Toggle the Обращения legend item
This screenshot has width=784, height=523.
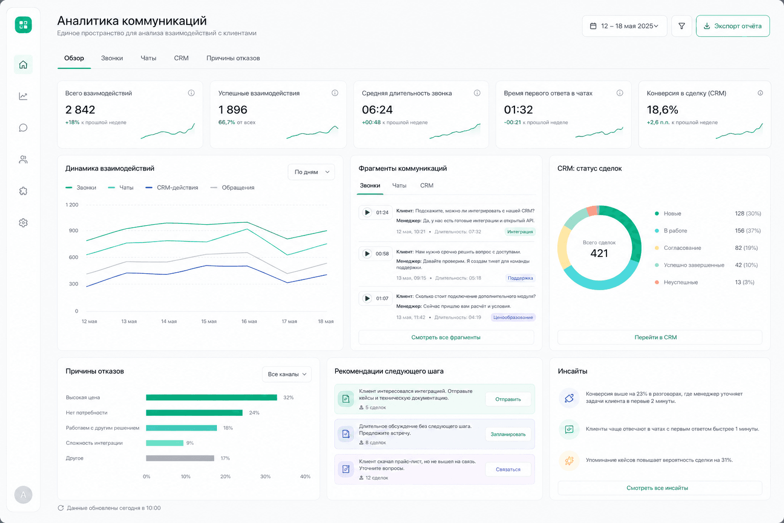[x=232, y=187]
